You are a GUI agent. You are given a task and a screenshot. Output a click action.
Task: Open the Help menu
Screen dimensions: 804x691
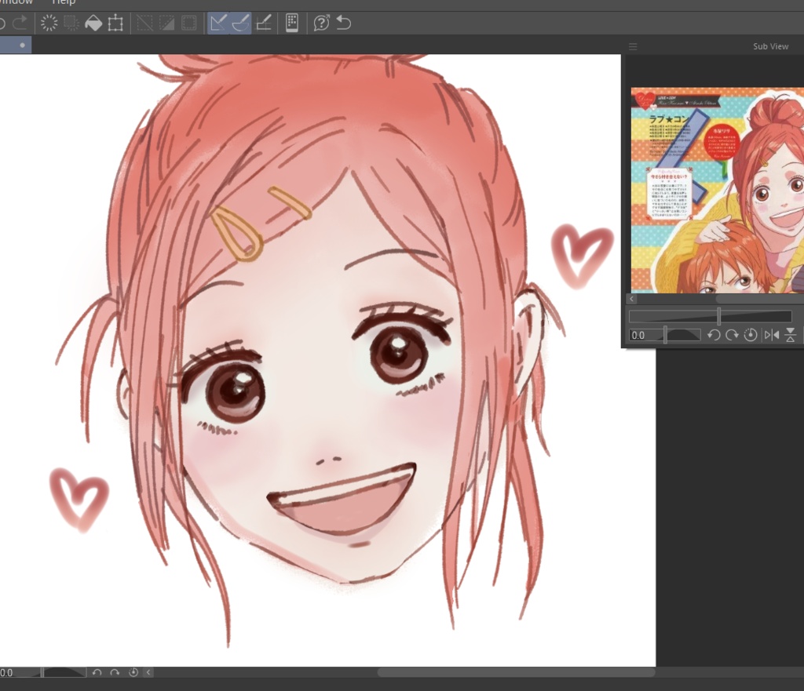point(64,2)
